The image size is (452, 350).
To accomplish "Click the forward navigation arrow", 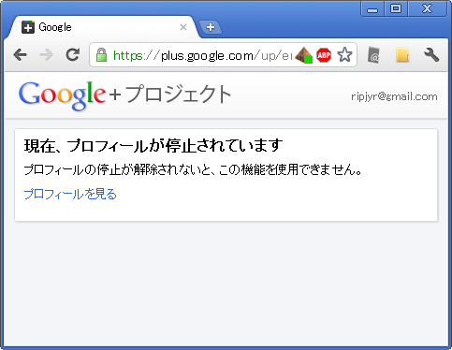I will click(46, 55).
